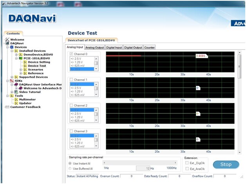
Task: Click the SDKs icon in the tree
Action: [12, 81]
